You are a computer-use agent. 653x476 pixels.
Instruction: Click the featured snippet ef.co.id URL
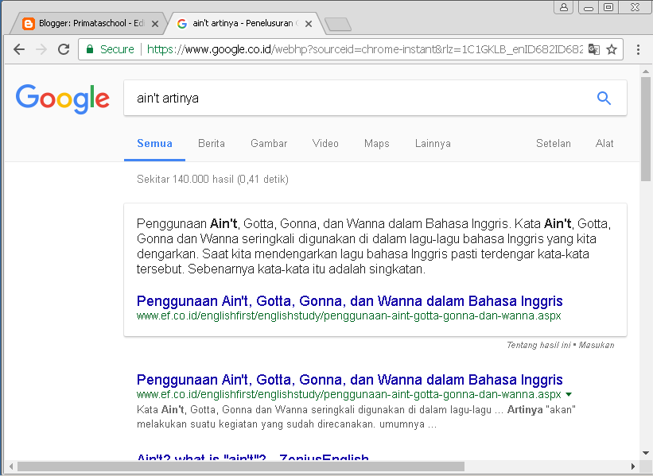349,315
